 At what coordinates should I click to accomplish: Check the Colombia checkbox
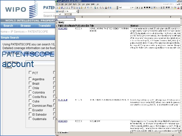pos(30,92)
